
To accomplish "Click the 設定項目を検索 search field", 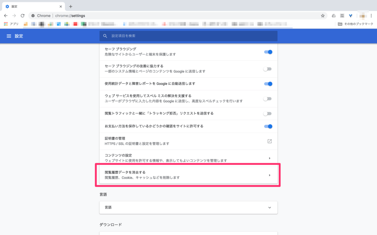I will (188, 36).
